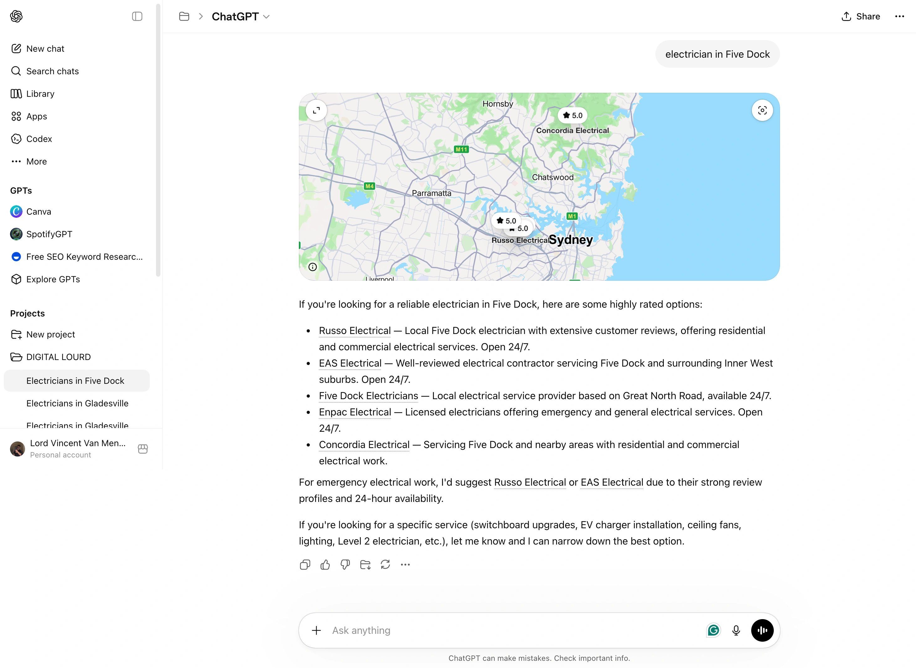Click EAS Electrical in emergency suggestion
This screenshot has width=916, height=668.
tap(612, 483)
